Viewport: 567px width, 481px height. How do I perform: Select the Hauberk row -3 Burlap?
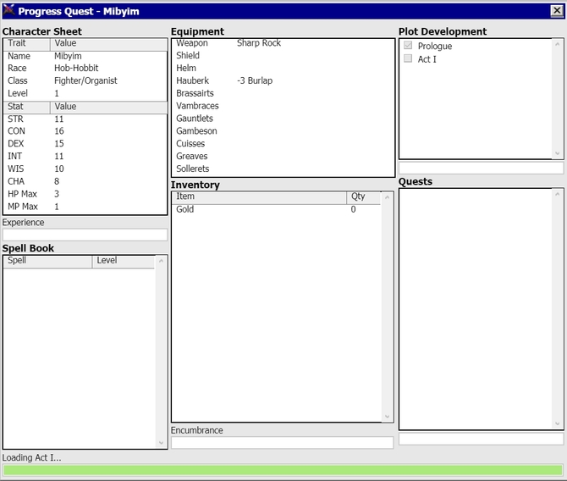click(283, 80)
